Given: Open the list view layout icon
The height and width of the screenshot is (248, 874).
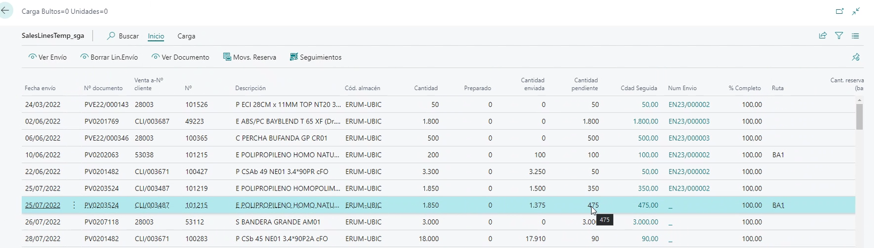Looking at the screenshot, I should (856, 36).
